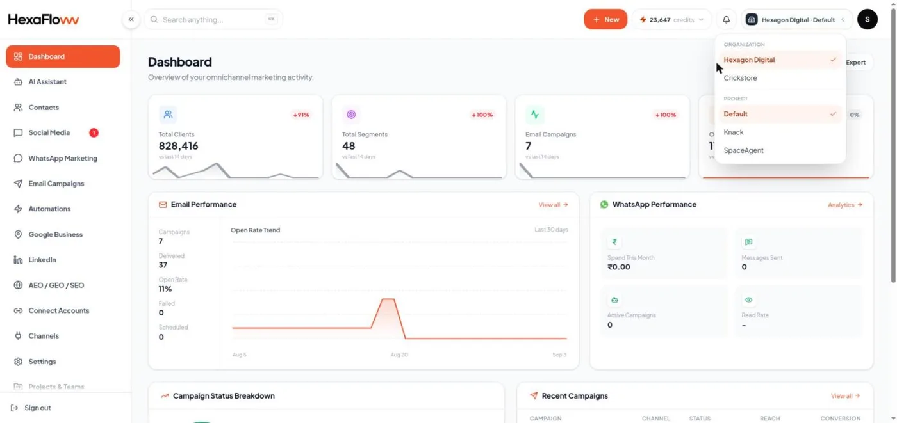Image resolution: width=897 pixels, height=423 pixels.
Task: Click the WhatsApp Marketing sidebar label
Action: 63,158
